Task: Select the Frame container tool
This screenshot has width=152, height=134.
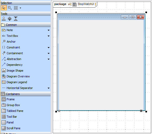Action: (x=8, y=99)
